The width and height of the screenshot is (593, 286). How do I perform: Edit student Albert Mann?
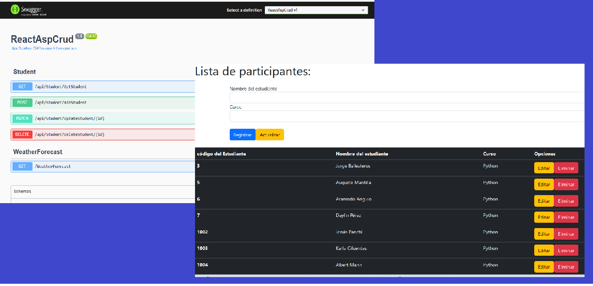(x=544, y=267)
